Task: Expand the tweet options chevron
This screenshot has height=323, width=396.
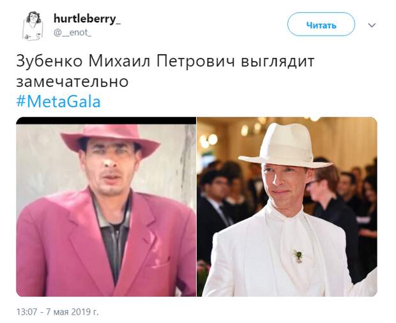Action: tap(372, 25)
